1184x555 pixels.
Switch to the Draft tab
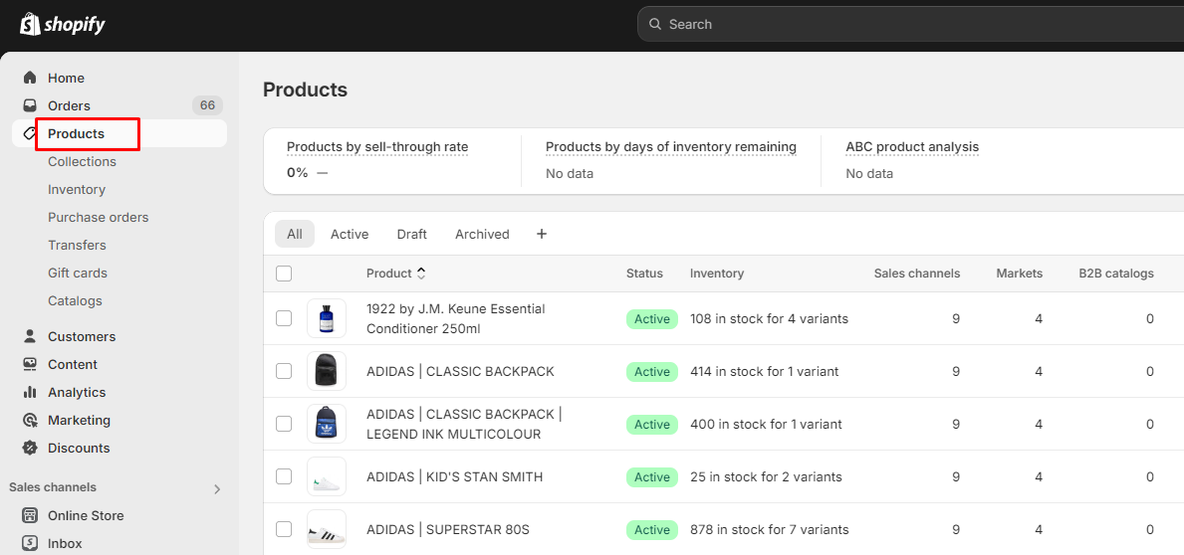tap(411, 234)
